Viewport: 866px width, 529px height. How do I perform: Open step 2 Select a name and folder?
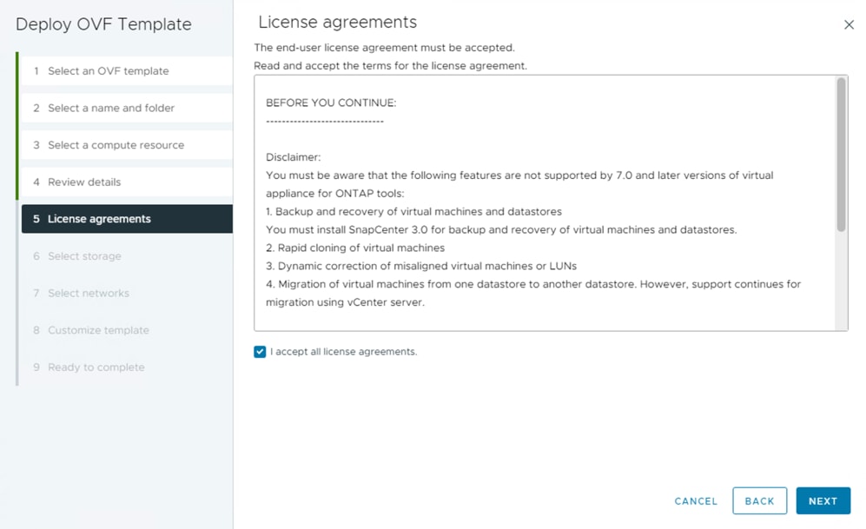click(x=111, y=108)
